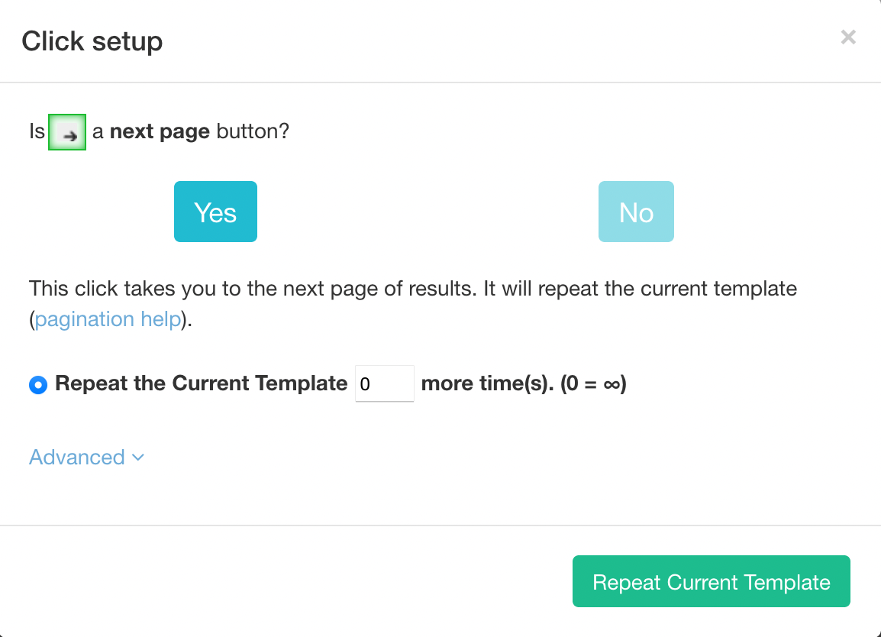
Task: Click the green-highlighted arrow icon
Action: tap(67, 132)
